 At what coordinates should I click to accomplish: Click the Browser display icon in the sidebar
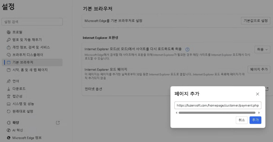(9, 55)
